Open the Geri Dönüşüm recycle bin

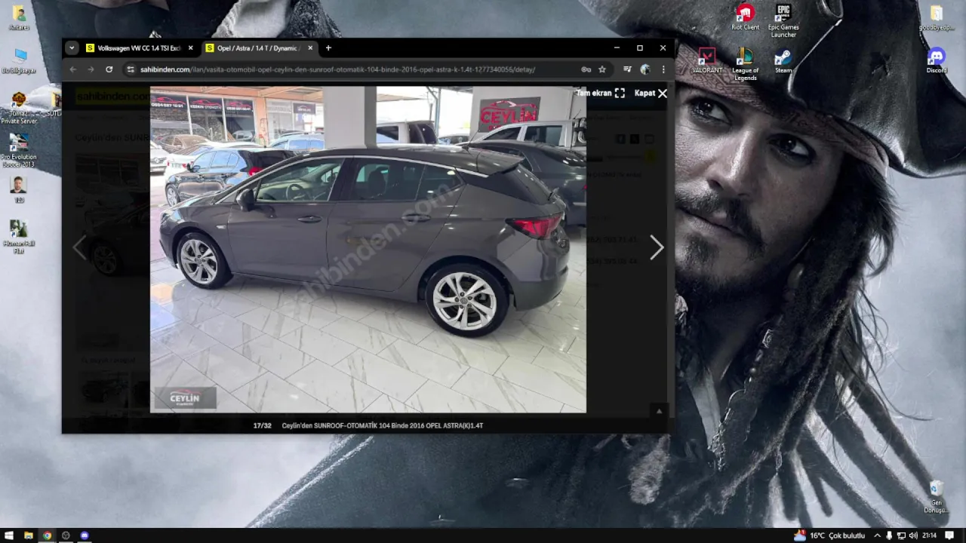tap(936, 498)
